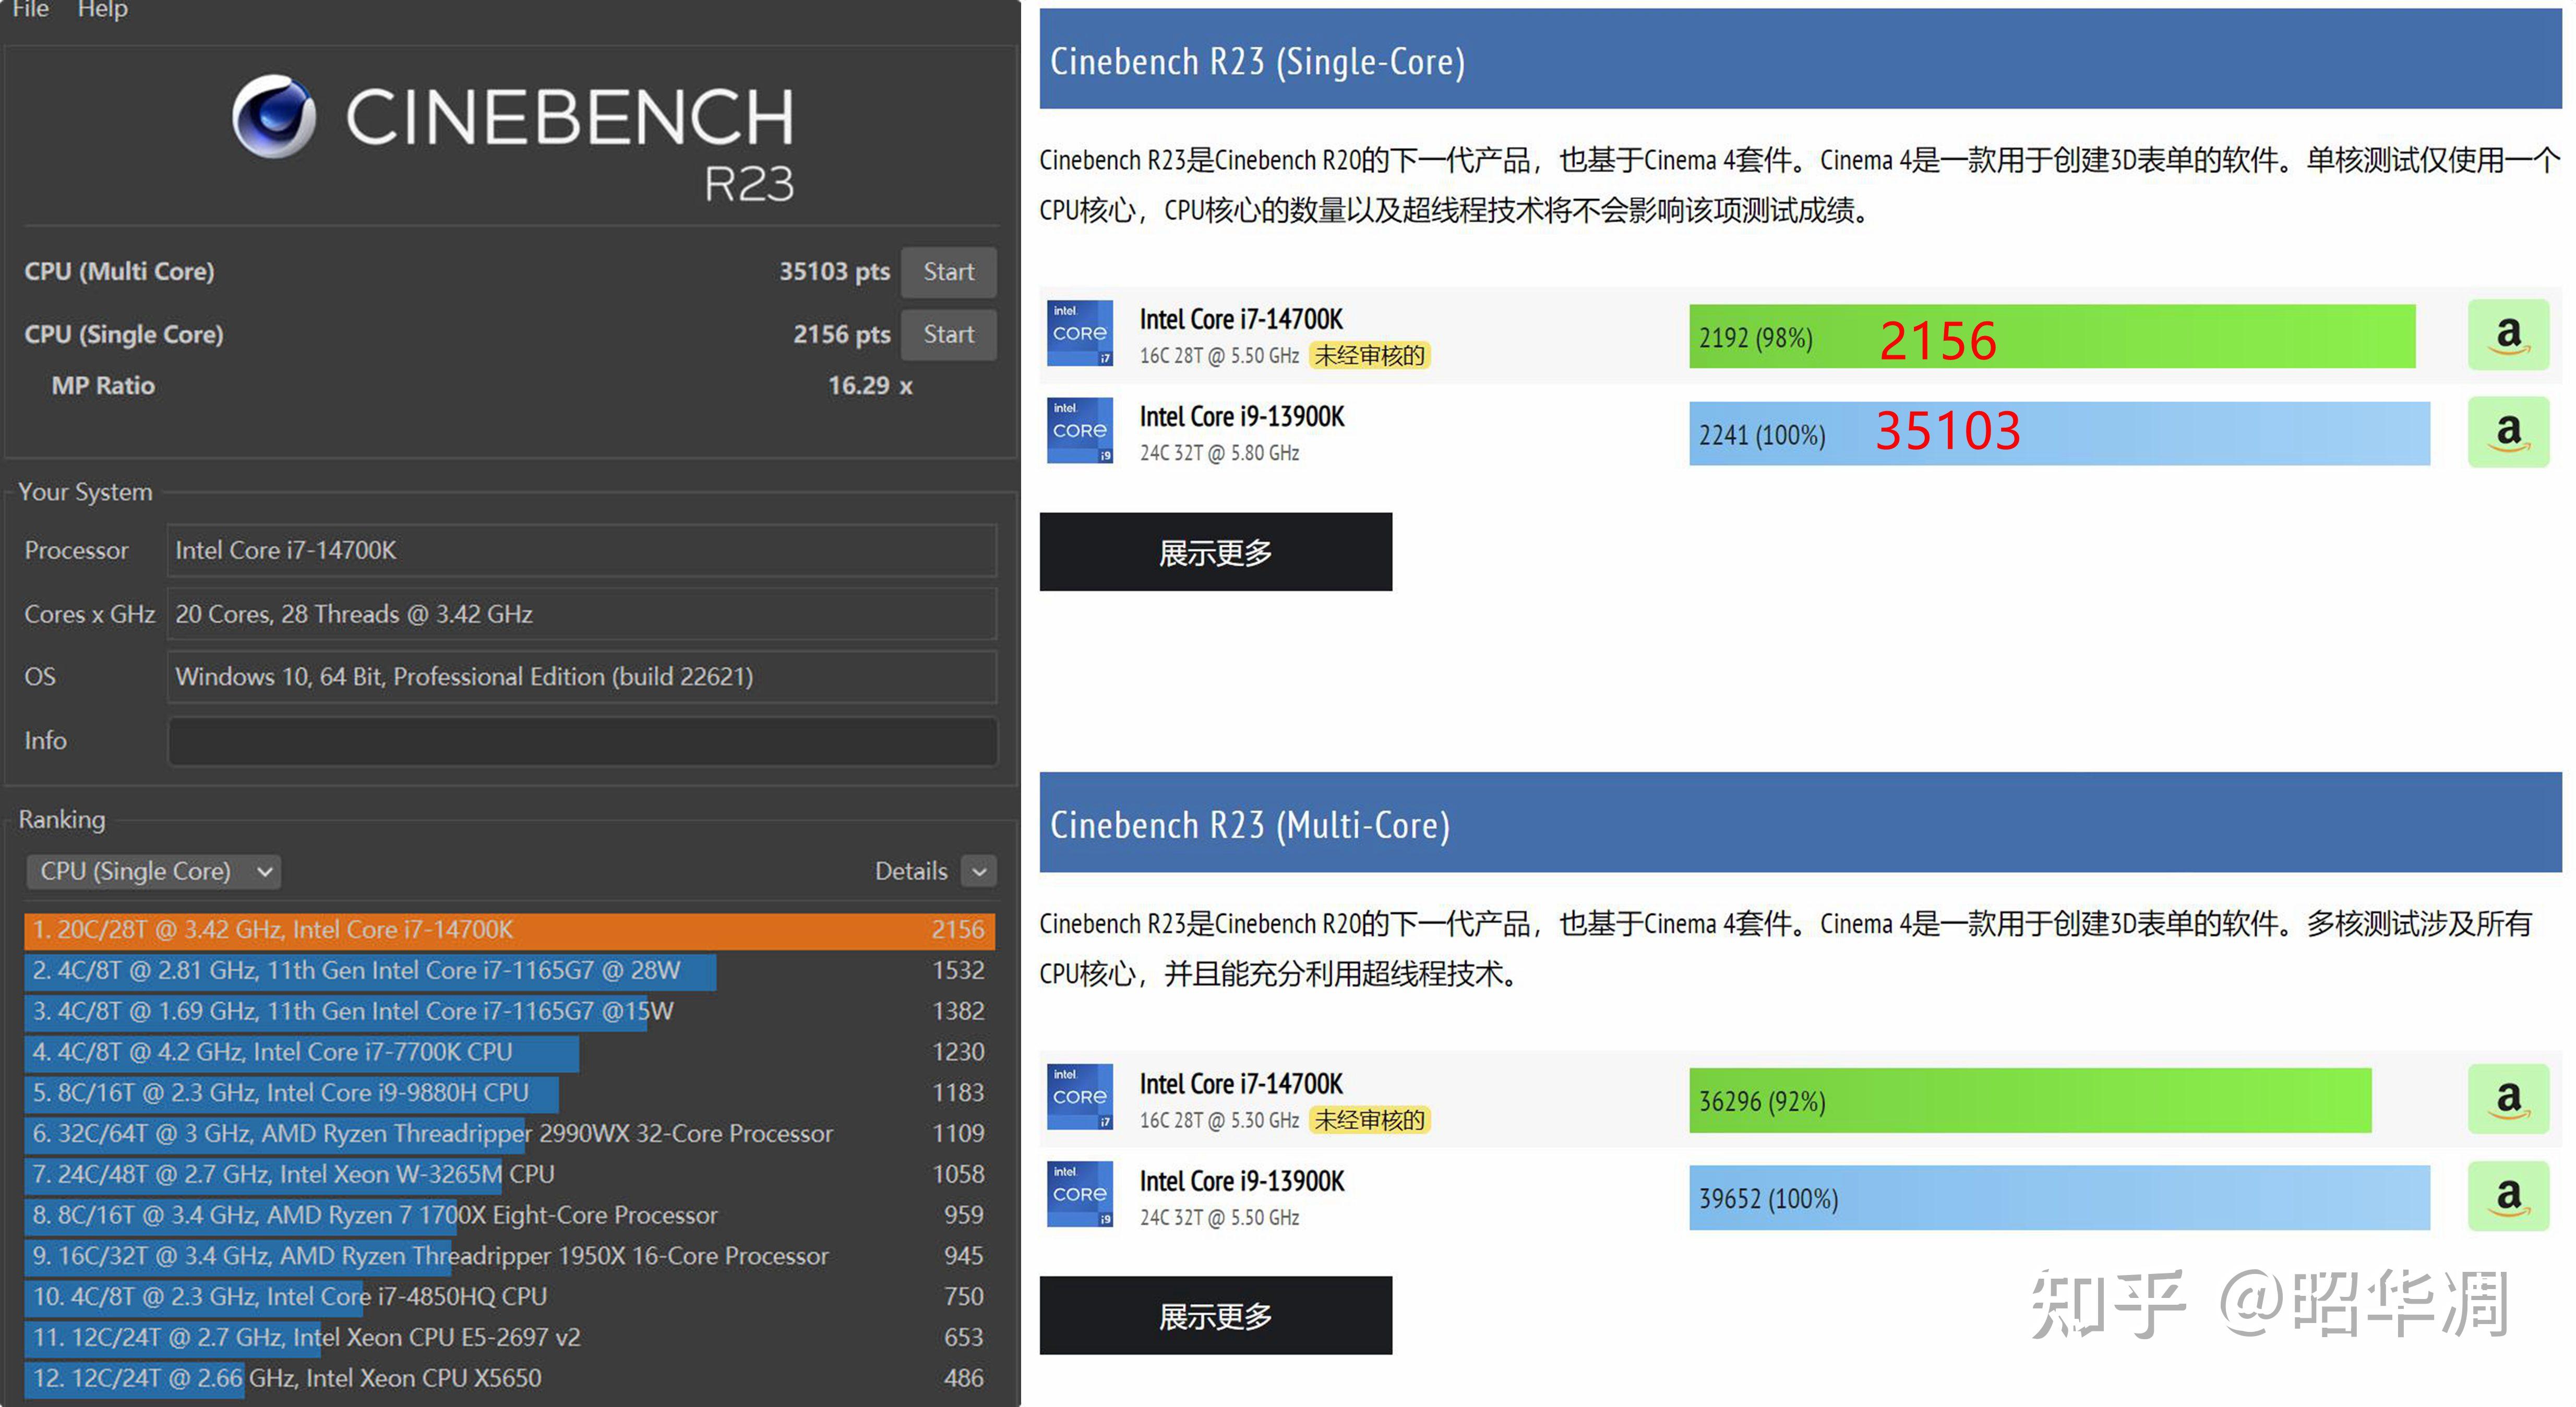Start the CPU Multi Core test

[x=948, y=272]
